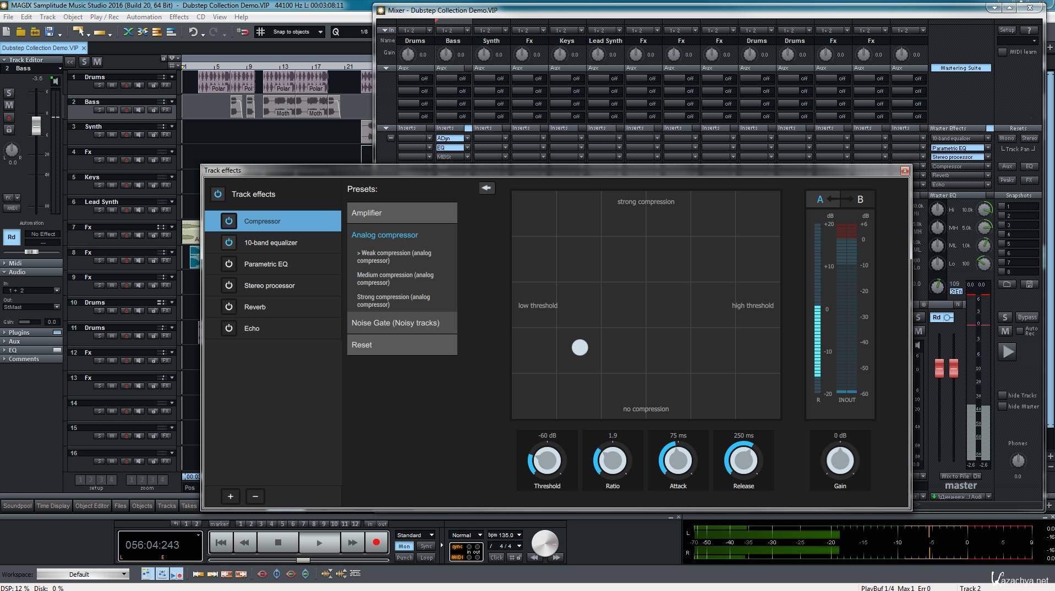Click the Reset preset button
The height and width of the screenshot is (591, 1055).
click(x=402, y=345)
